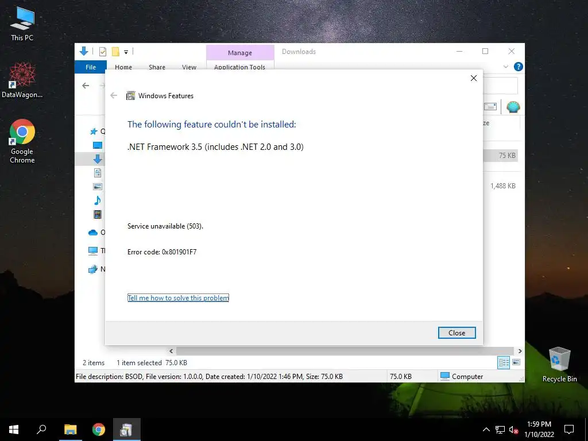The height and width of the screenshot is (441, 588).
Task: Open Customize Quick Access Toolbar dropdown
Action: tap(126, 52)
